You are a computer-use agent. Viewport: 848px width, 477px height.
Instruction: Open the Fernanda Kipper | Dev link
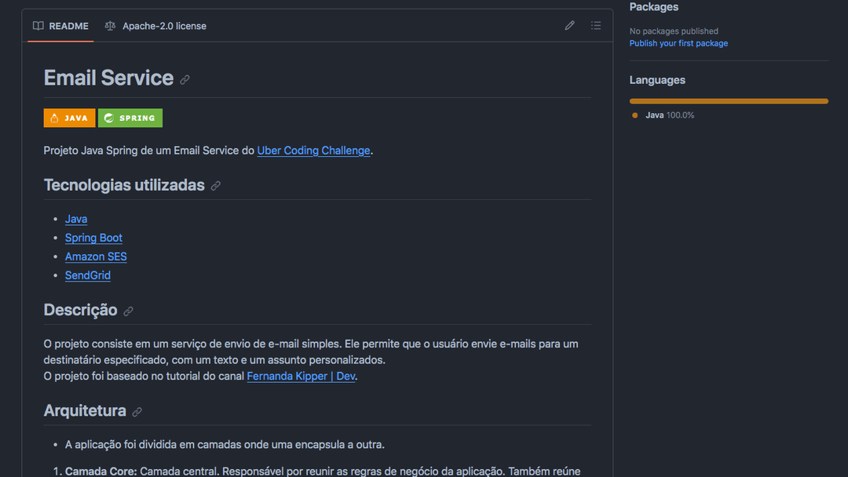(302, 376)
